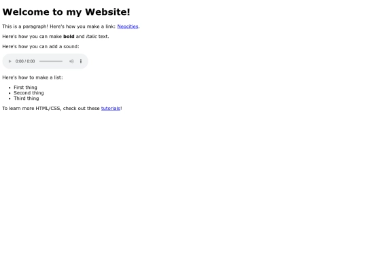Click the audio time display 0:00 / 0:00
The image size is (367, 275).
point(25,61)
